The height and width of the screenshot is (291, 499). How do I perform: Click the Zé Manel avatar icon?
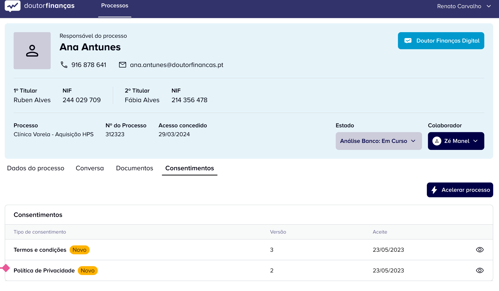(437, 141)
